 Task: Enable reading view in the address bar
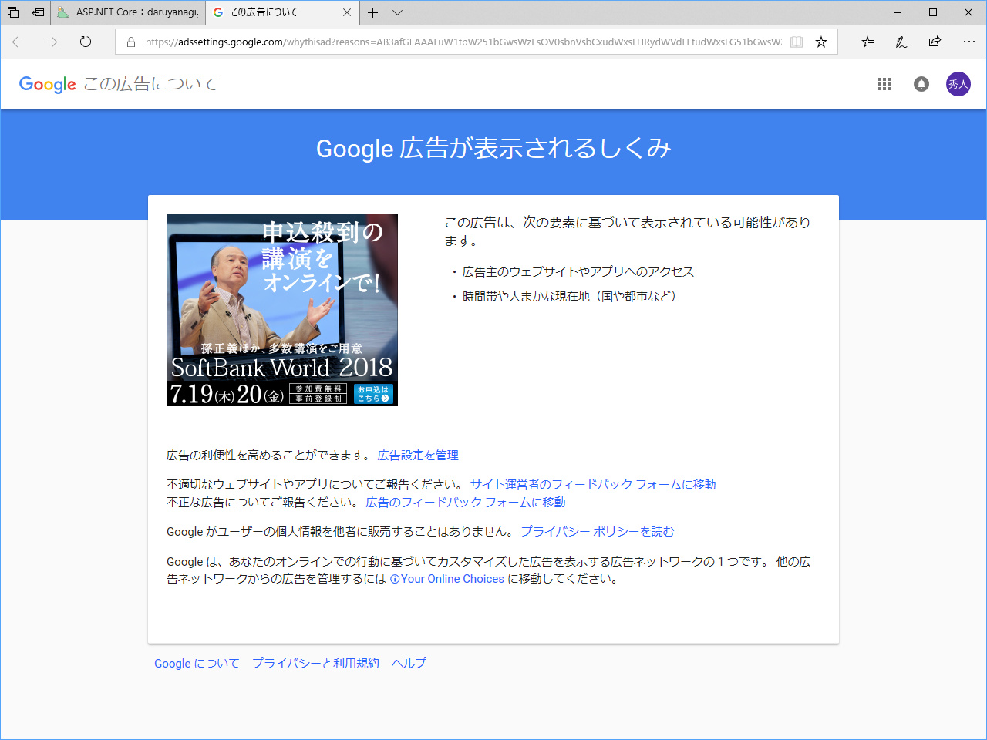(797, 43)
